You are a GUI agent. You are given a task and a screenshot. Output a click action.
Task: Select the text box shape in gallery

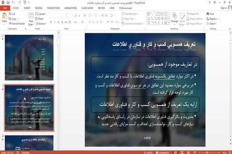click(x=148, y=14)
